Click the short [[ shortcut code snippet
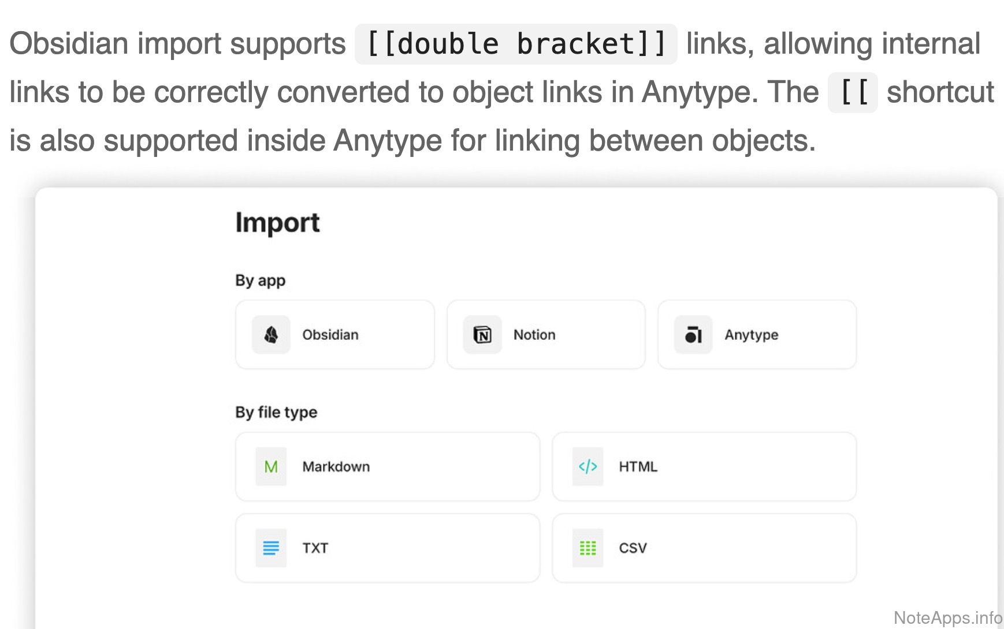Viewport: 1004px width, 629px height. 853,93
